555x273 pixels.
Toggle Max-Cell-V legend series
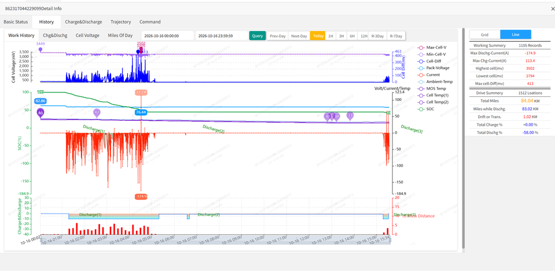[x=432, y=47]
